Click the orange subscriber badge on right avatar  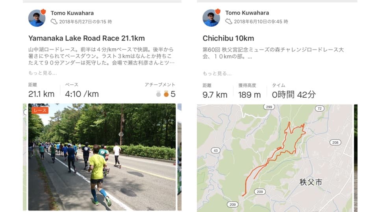point(218,11)
